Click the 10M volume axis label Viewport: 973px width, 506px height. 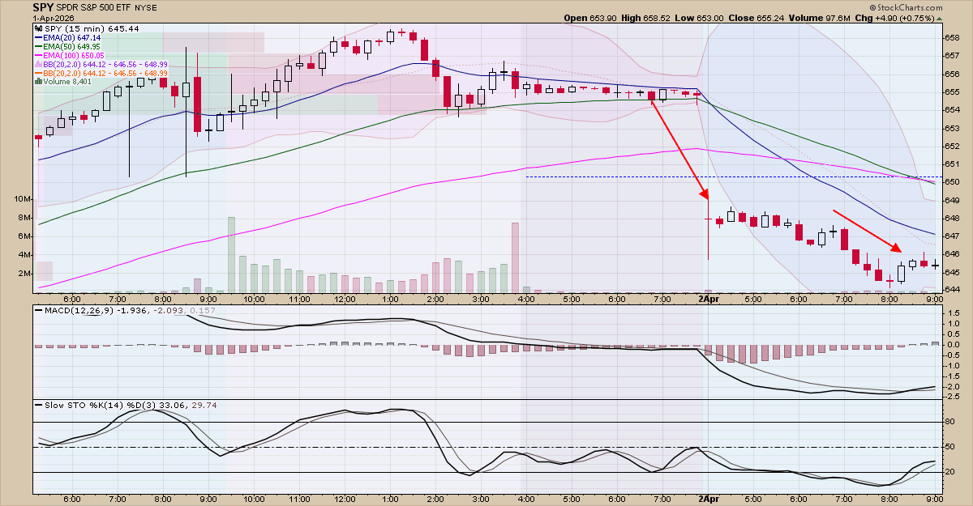click(22, 199)
